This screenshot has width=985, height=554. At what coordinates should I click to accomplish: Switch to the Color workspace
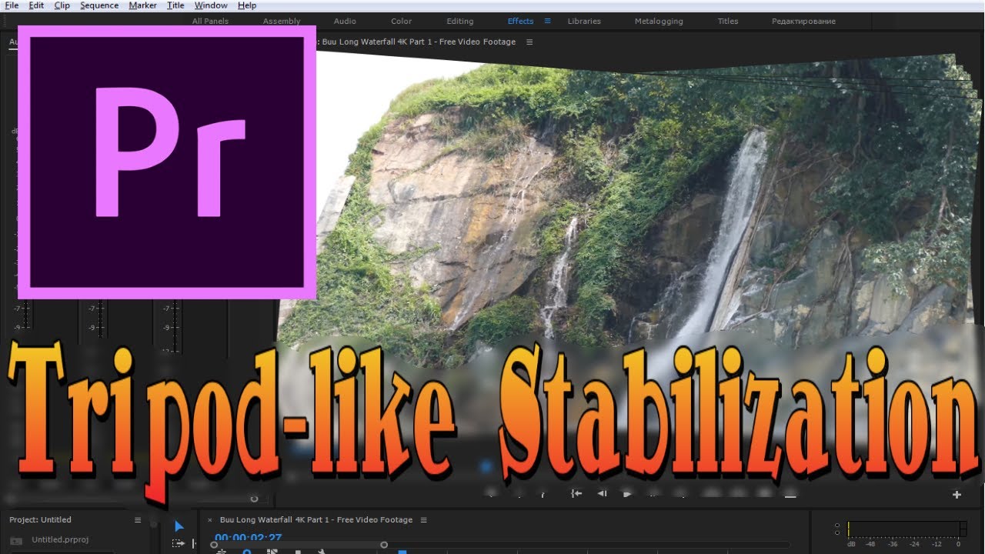click(401, 22)
